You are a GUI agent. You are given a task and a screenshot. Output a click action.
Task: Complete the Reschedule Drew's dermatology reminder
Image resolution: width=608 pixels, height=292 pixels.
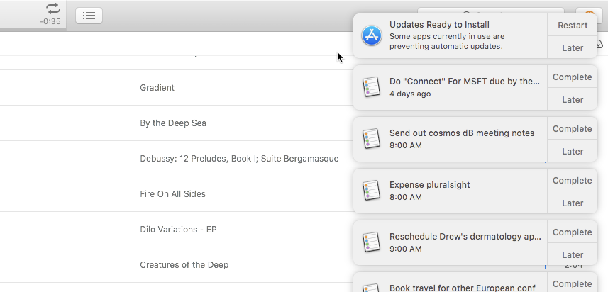[x=573, y=232]
